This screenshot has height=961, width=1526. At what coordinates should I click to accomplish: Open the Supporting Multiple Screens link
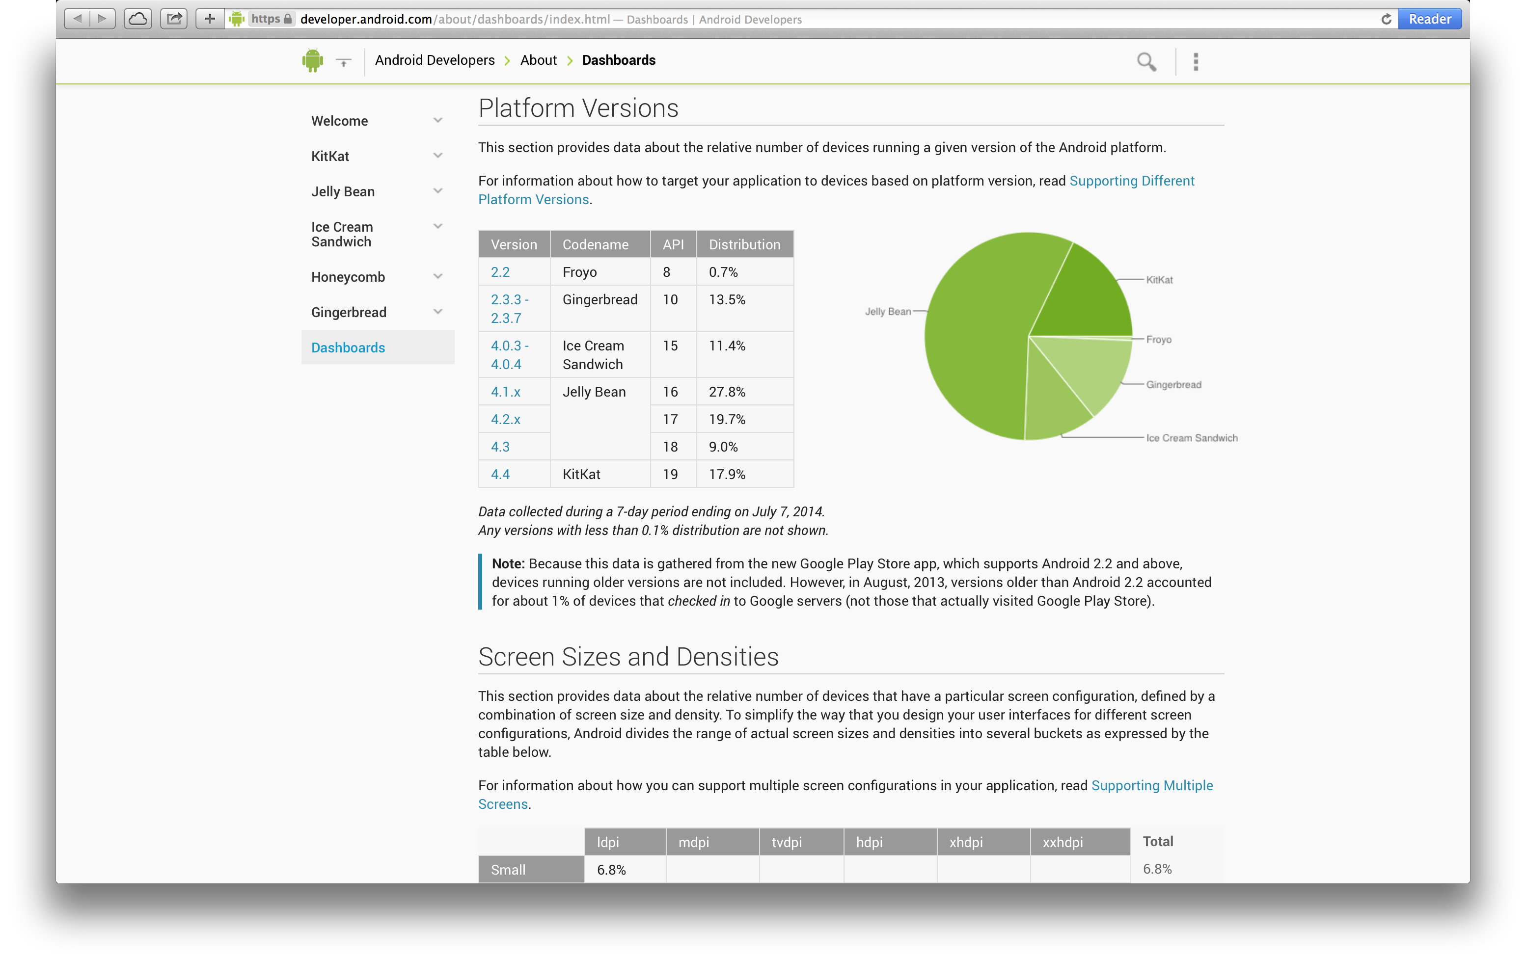point(1151,786)
